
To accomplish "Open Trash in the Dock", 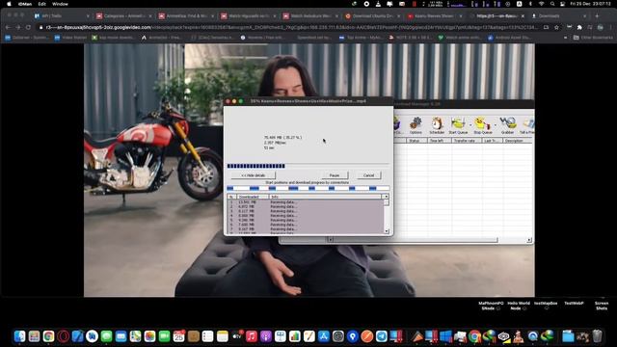I will pyautogui.click(x=598, y=336).
